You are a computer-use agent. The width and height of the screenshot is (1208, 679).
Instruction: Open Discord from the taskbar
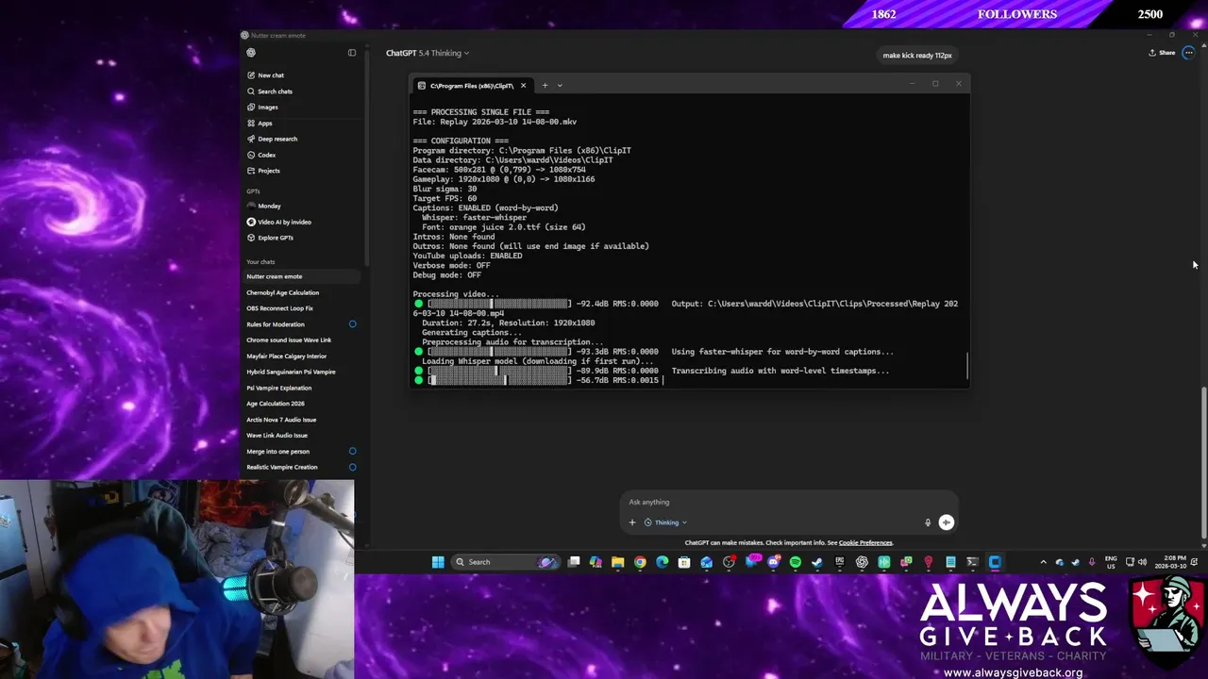pyautogui.click(x=774, y=562)
